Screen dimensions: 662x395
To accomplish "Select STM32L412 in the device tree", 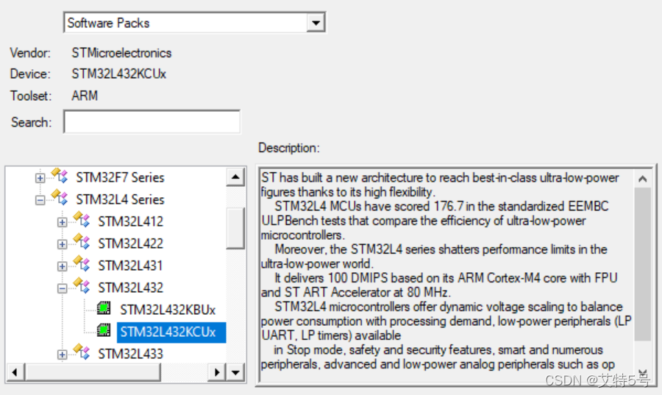I will point(130,221).
